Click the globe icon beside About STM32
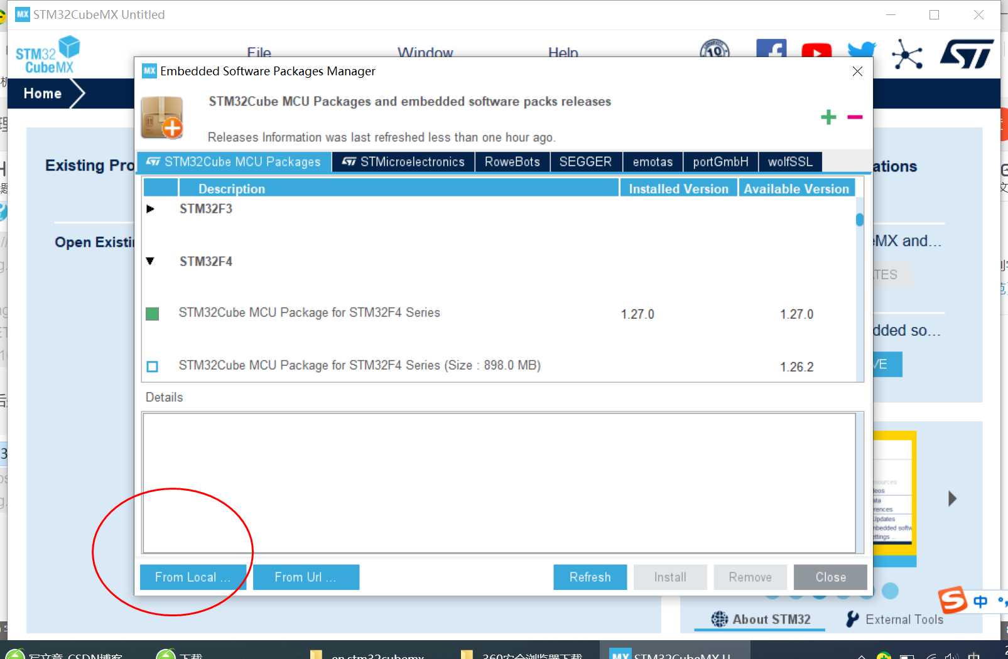1008x659 pixels. [720, 619]
